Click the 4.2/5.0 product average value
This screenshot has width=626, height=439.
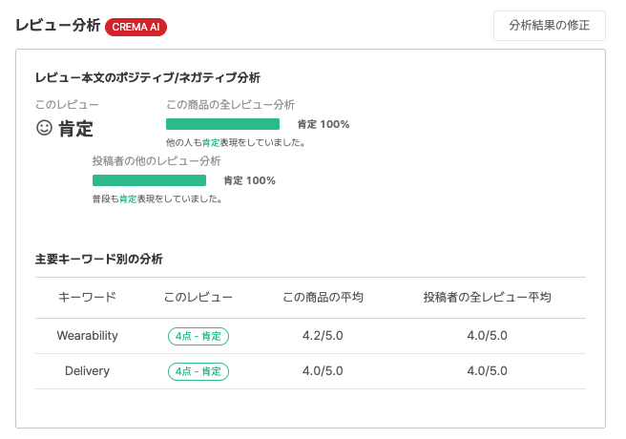tap(323, 336)
